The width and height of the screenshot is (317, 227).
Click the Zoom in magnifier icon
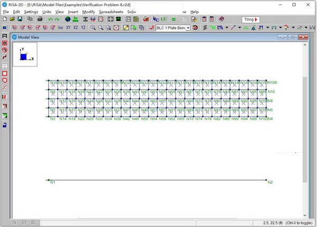tap(93, 27)
